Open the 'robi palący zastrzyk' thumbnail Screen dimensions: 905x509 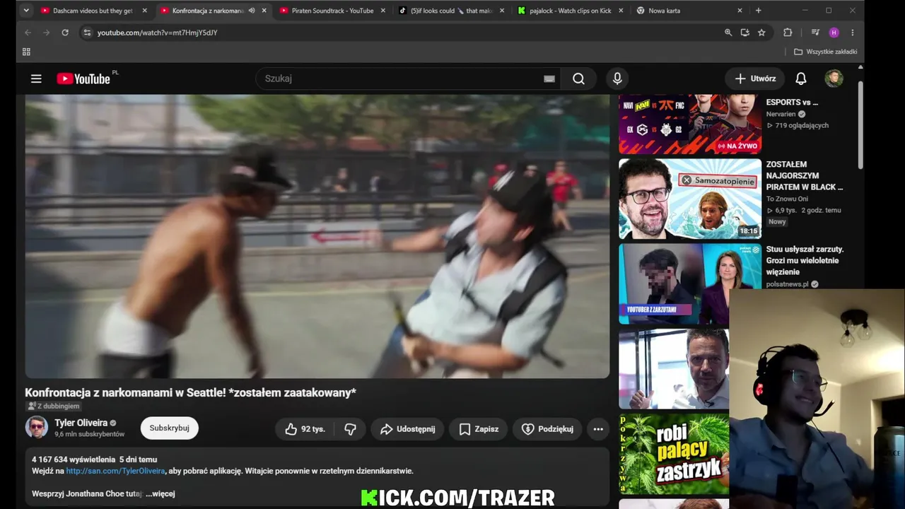(x=674, y=454)
